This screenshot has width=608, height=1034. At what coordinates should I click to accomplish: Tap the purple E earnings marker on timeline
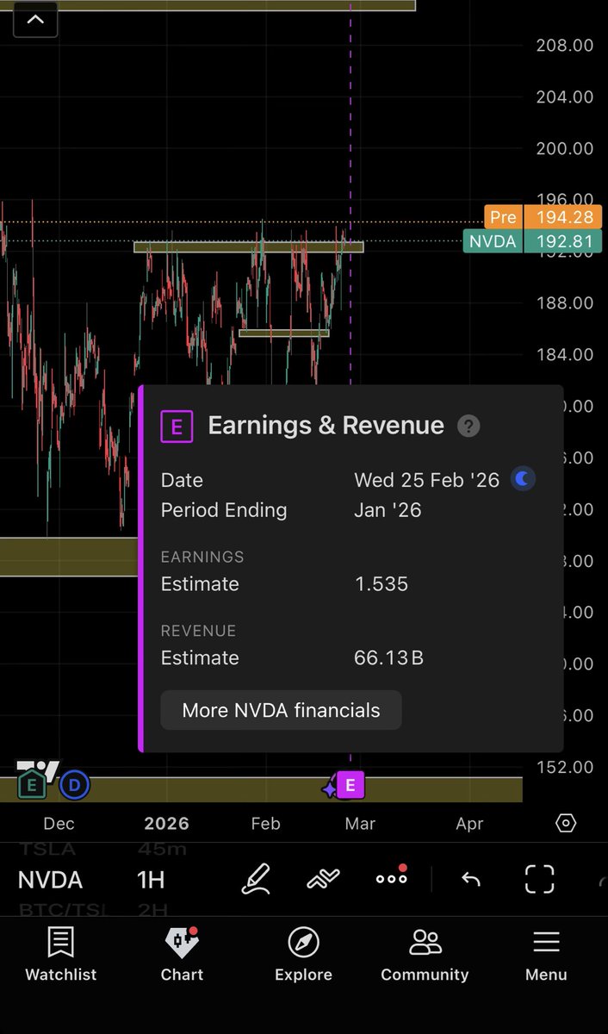350,785
